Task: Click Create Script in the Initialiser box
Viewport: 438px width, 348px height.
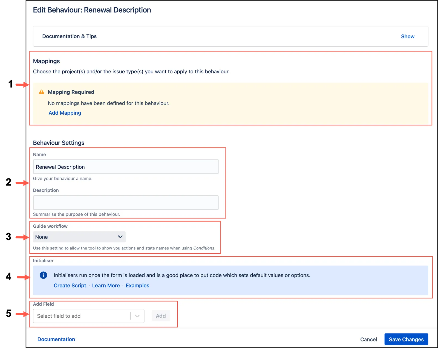Action: point(70,285)
